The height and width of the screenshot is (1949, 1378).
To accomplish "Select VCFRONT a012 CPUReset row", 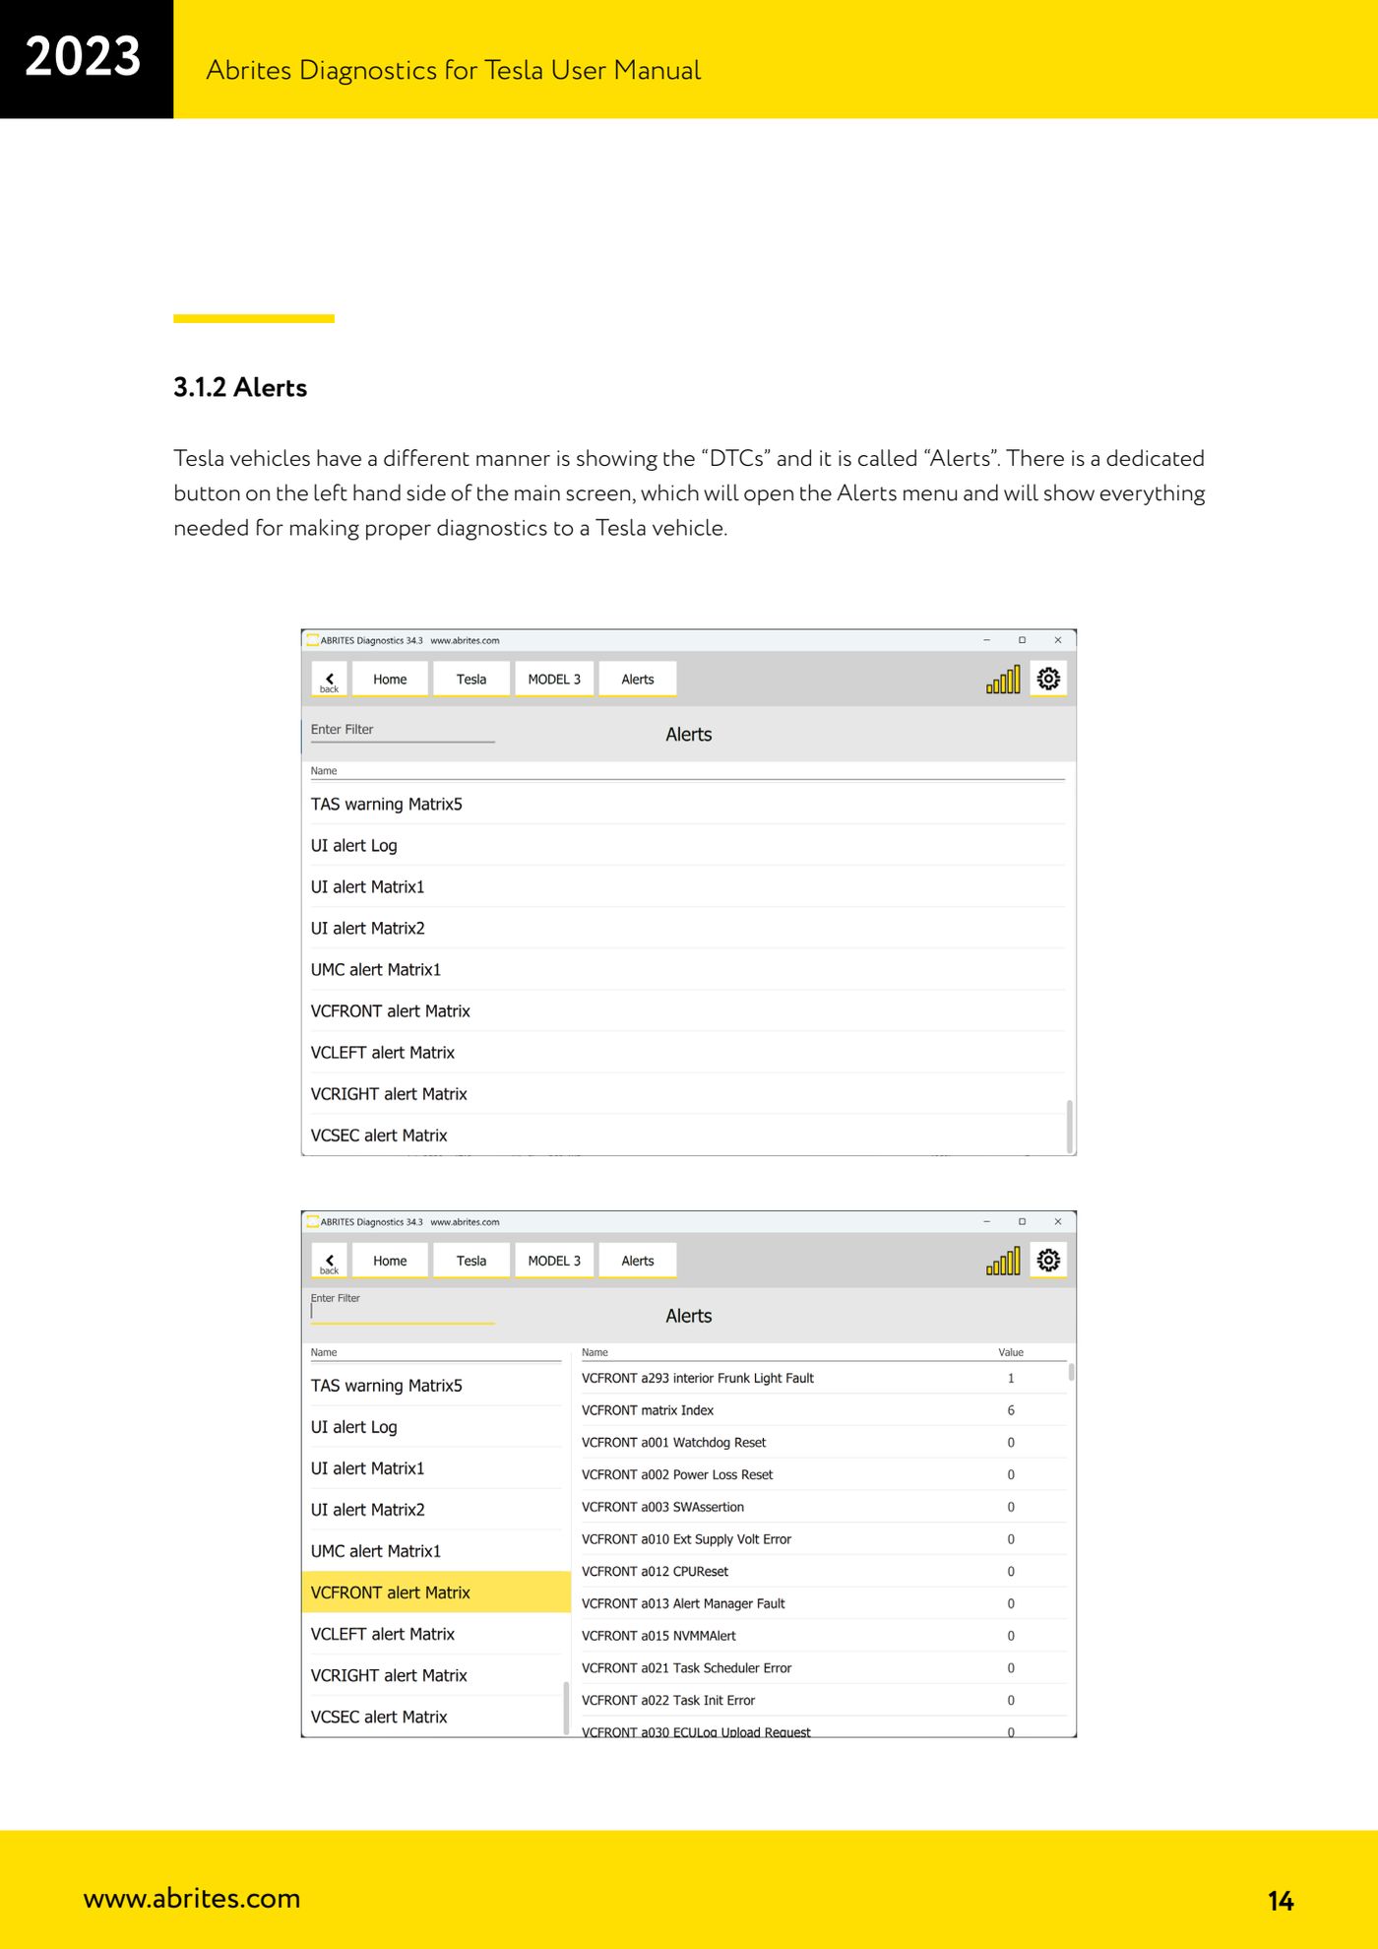I will pyautogui.click(x=823, y=1571).
